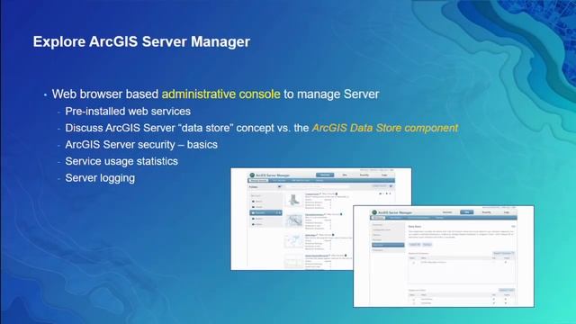Image resolution: width=576 pixels, height=324 pixels.
Task: Select the highlighted Site tab in the Data Store screenshot
Action: click(x=467, y=212)
